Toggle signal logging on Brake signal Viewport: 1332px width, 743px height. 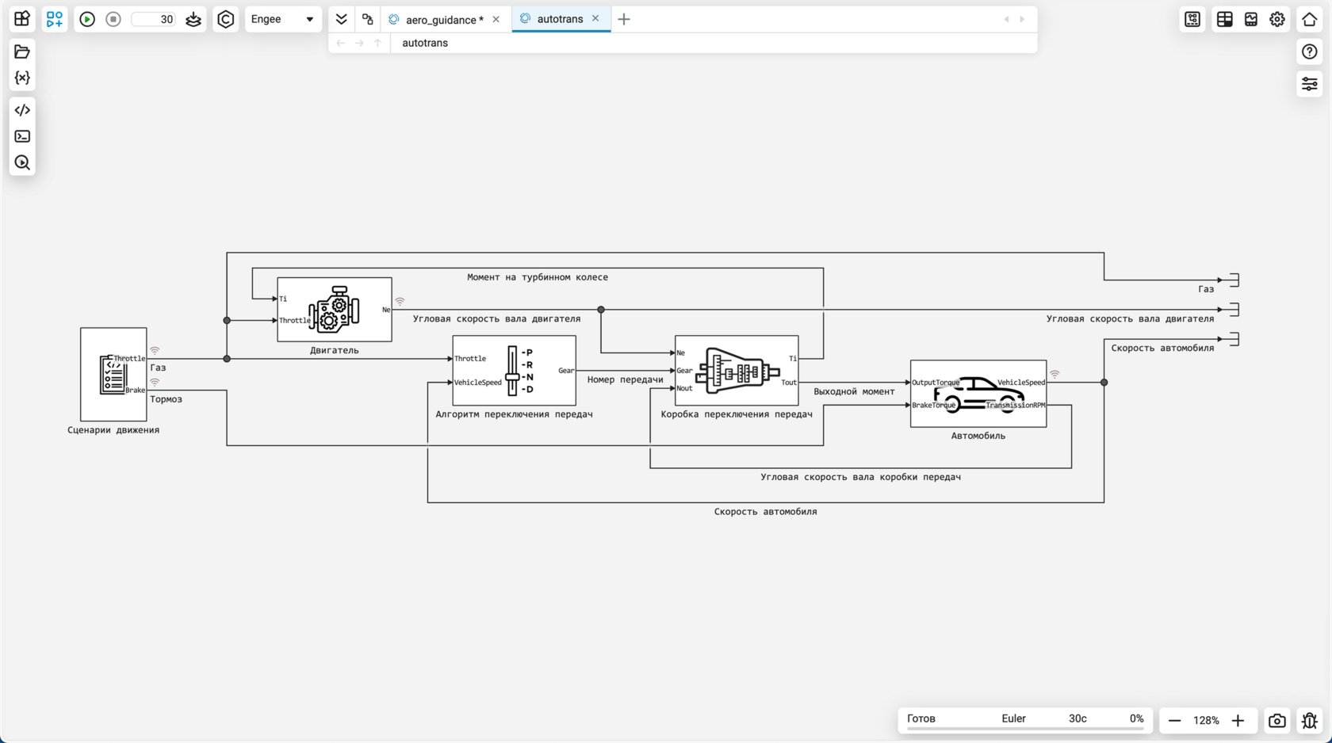point(155,382)
